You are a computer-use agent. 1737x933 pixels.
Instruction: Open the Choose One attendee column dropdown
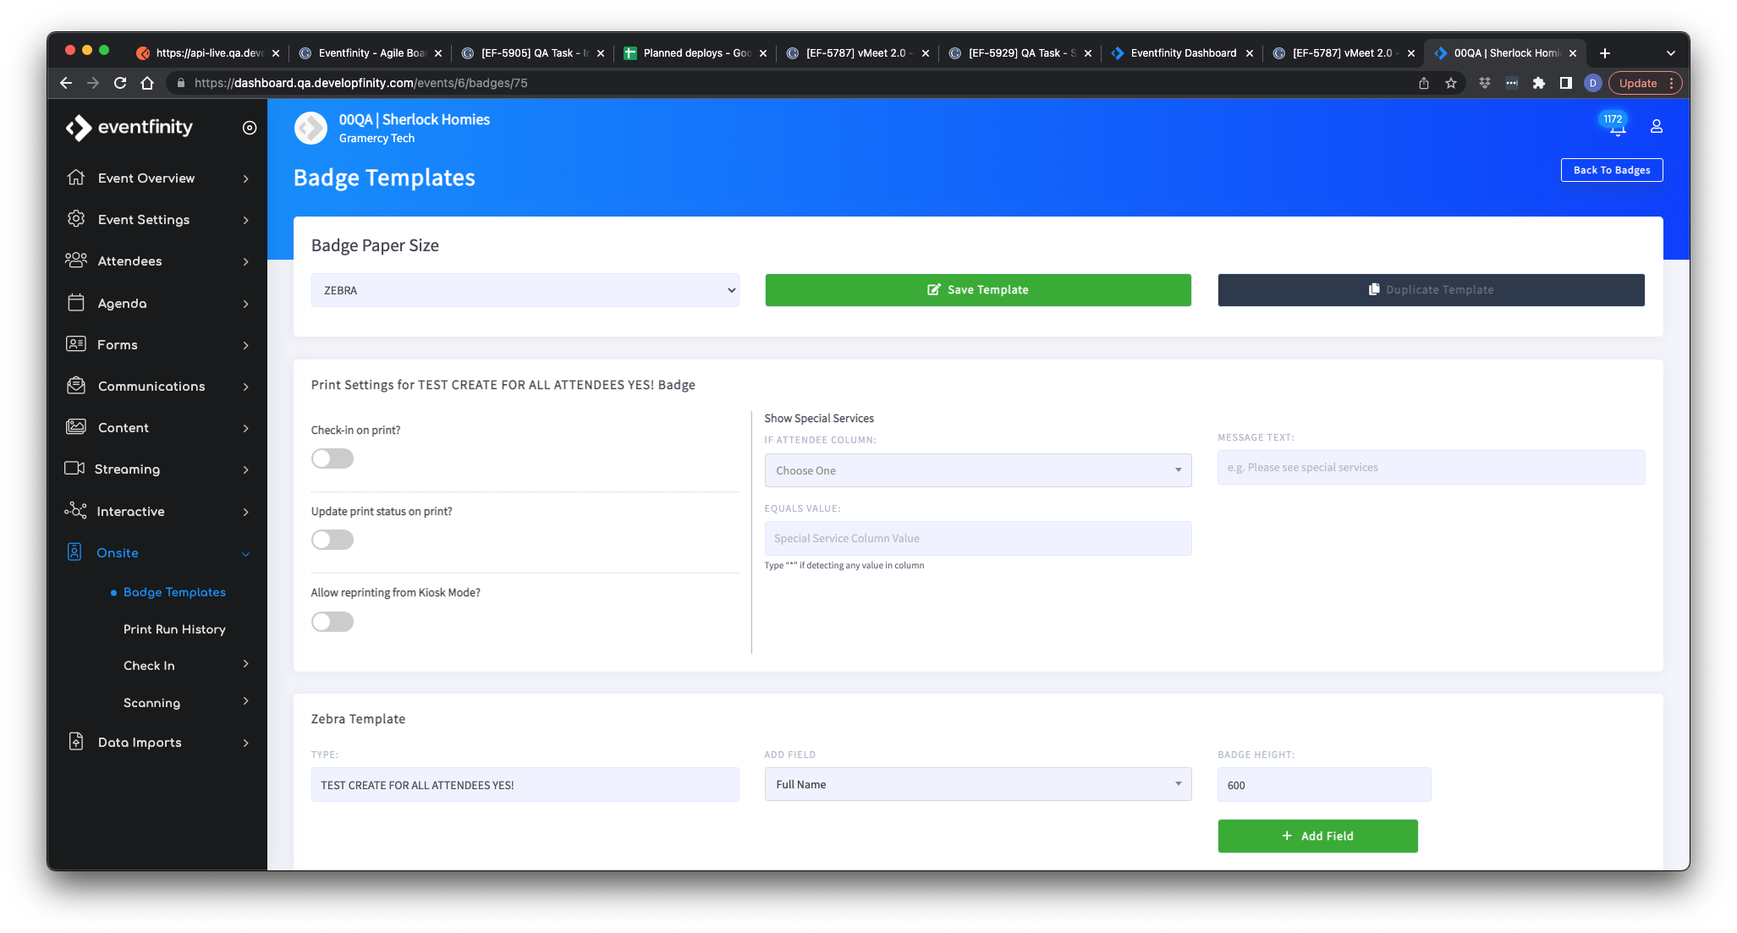tap(977, 470)
